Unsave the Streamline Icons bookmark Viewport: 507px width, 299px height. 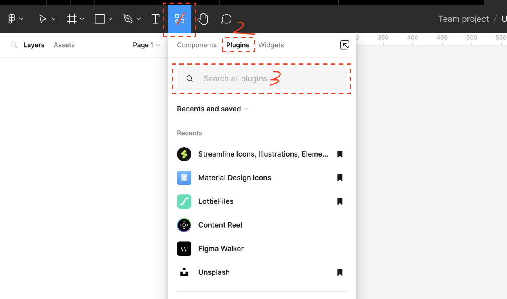[x=340, y=154]
